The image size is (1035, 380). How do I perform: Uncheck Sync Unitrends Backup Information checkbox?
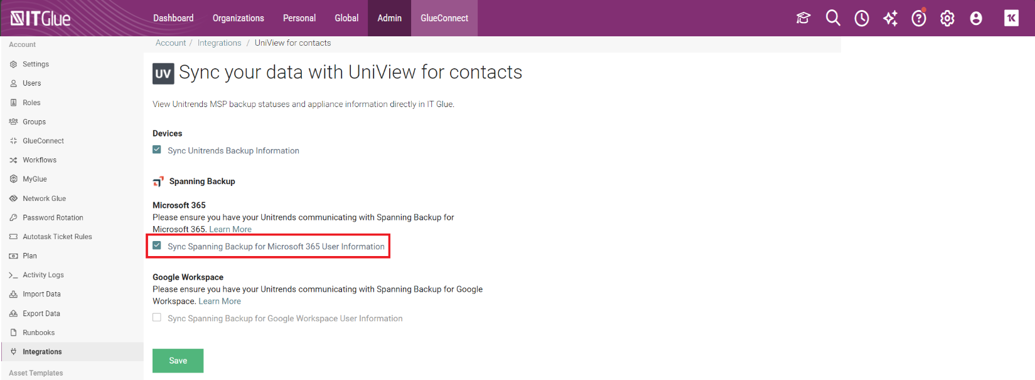[x=157, y=150]
